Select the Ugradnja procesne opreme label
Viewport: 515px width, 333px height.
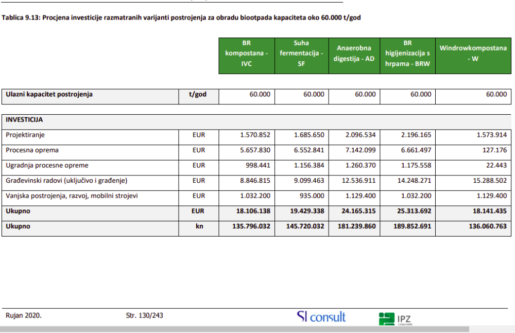(x=47, y=166)
